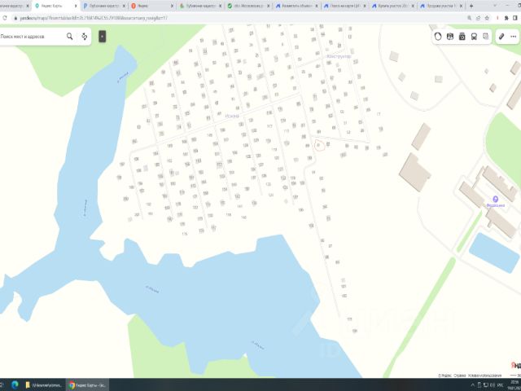Switch to the third browser tab
The image size is (521, 391).
[x=104, y=6]
